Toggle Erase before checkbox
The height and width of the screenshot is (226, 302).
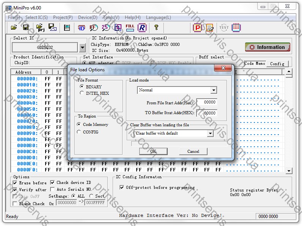tap(15, 183)
